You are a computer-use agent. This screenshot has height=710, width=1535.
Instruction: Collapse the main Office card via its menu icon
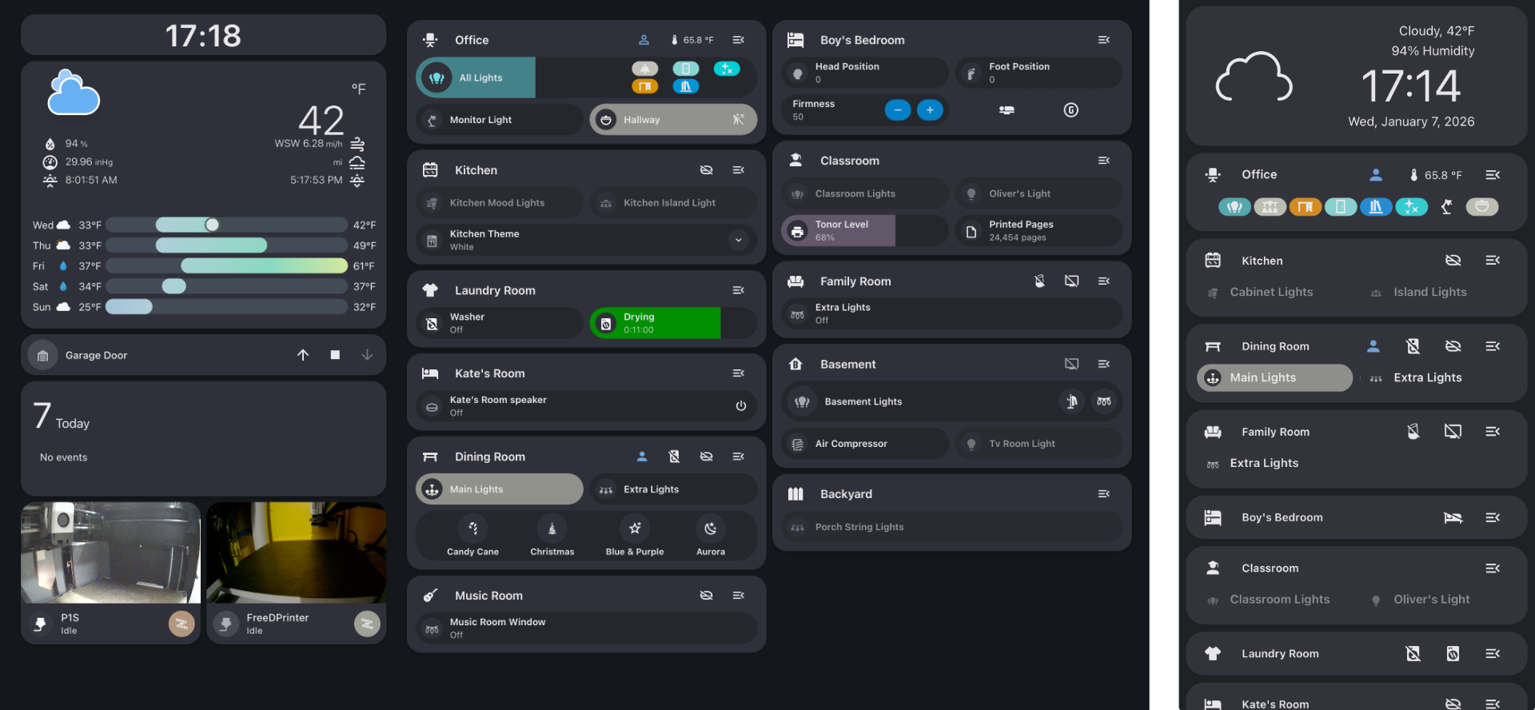tap(739, 40)
